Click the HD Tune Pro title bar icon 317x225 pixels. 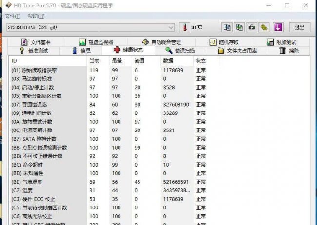click(x=8, y=5)
